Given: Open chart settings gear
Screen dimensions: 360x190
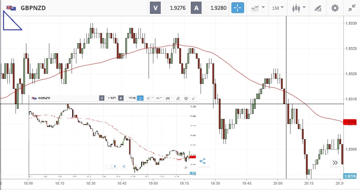Looking at the screenshot, I should click(x=335, y=8).
